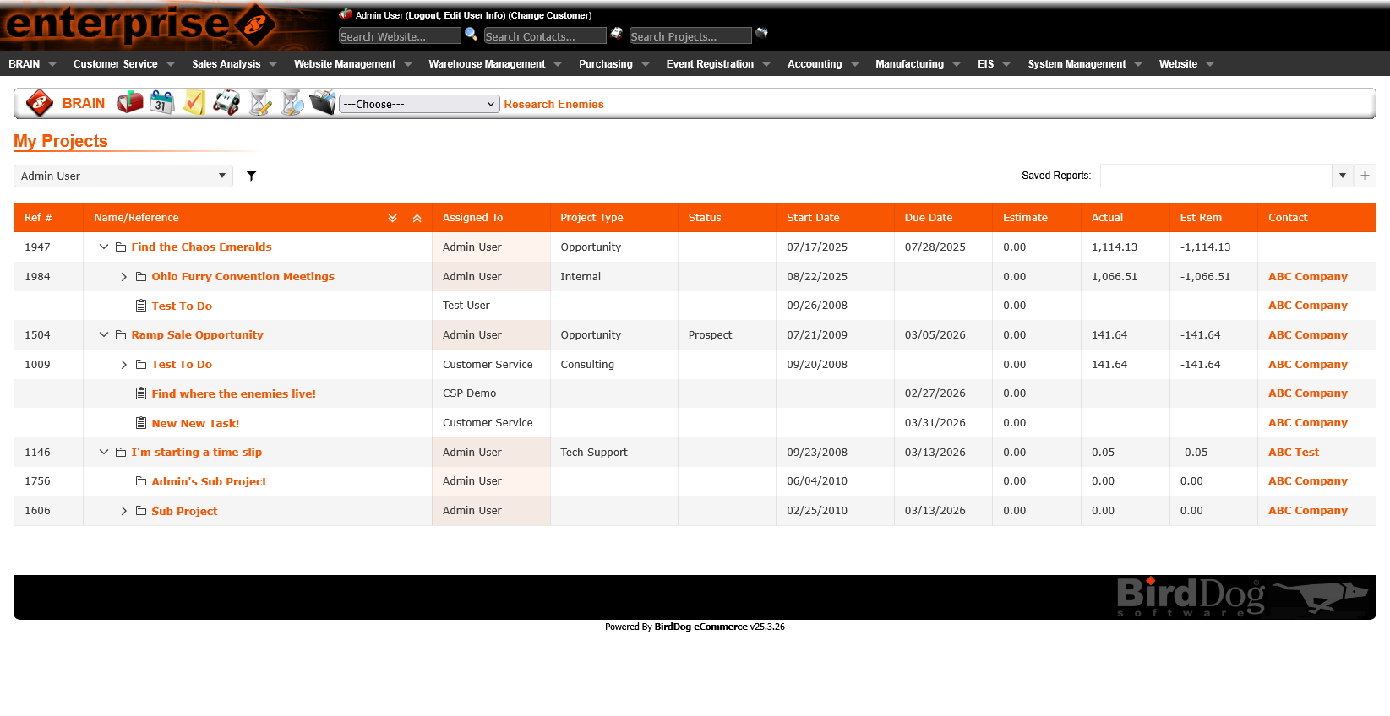Click the Logout link
1390x716 pixels.
[424, 15]
